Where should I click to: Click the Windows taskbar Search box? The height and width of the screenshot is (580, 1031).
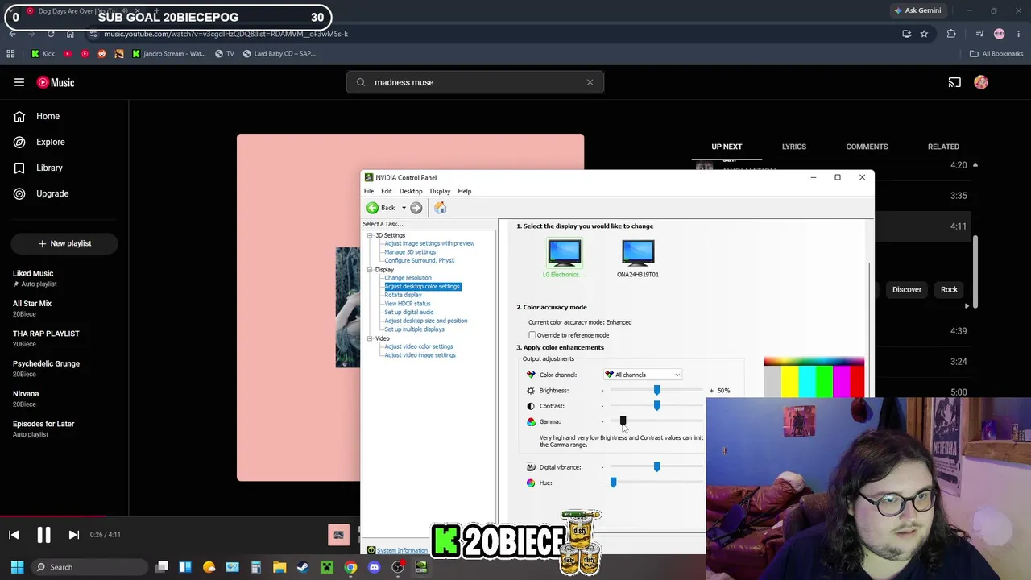click(x=89, y=567)
